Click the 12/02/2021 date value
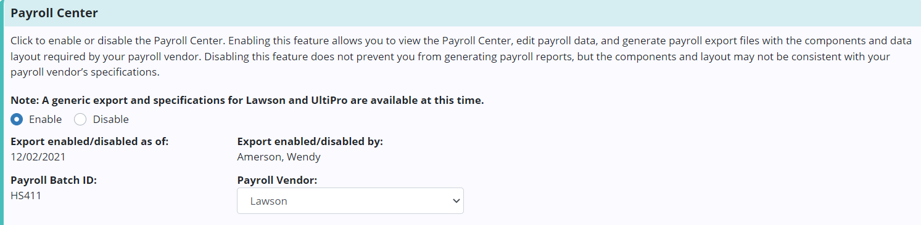 [38, 157]
